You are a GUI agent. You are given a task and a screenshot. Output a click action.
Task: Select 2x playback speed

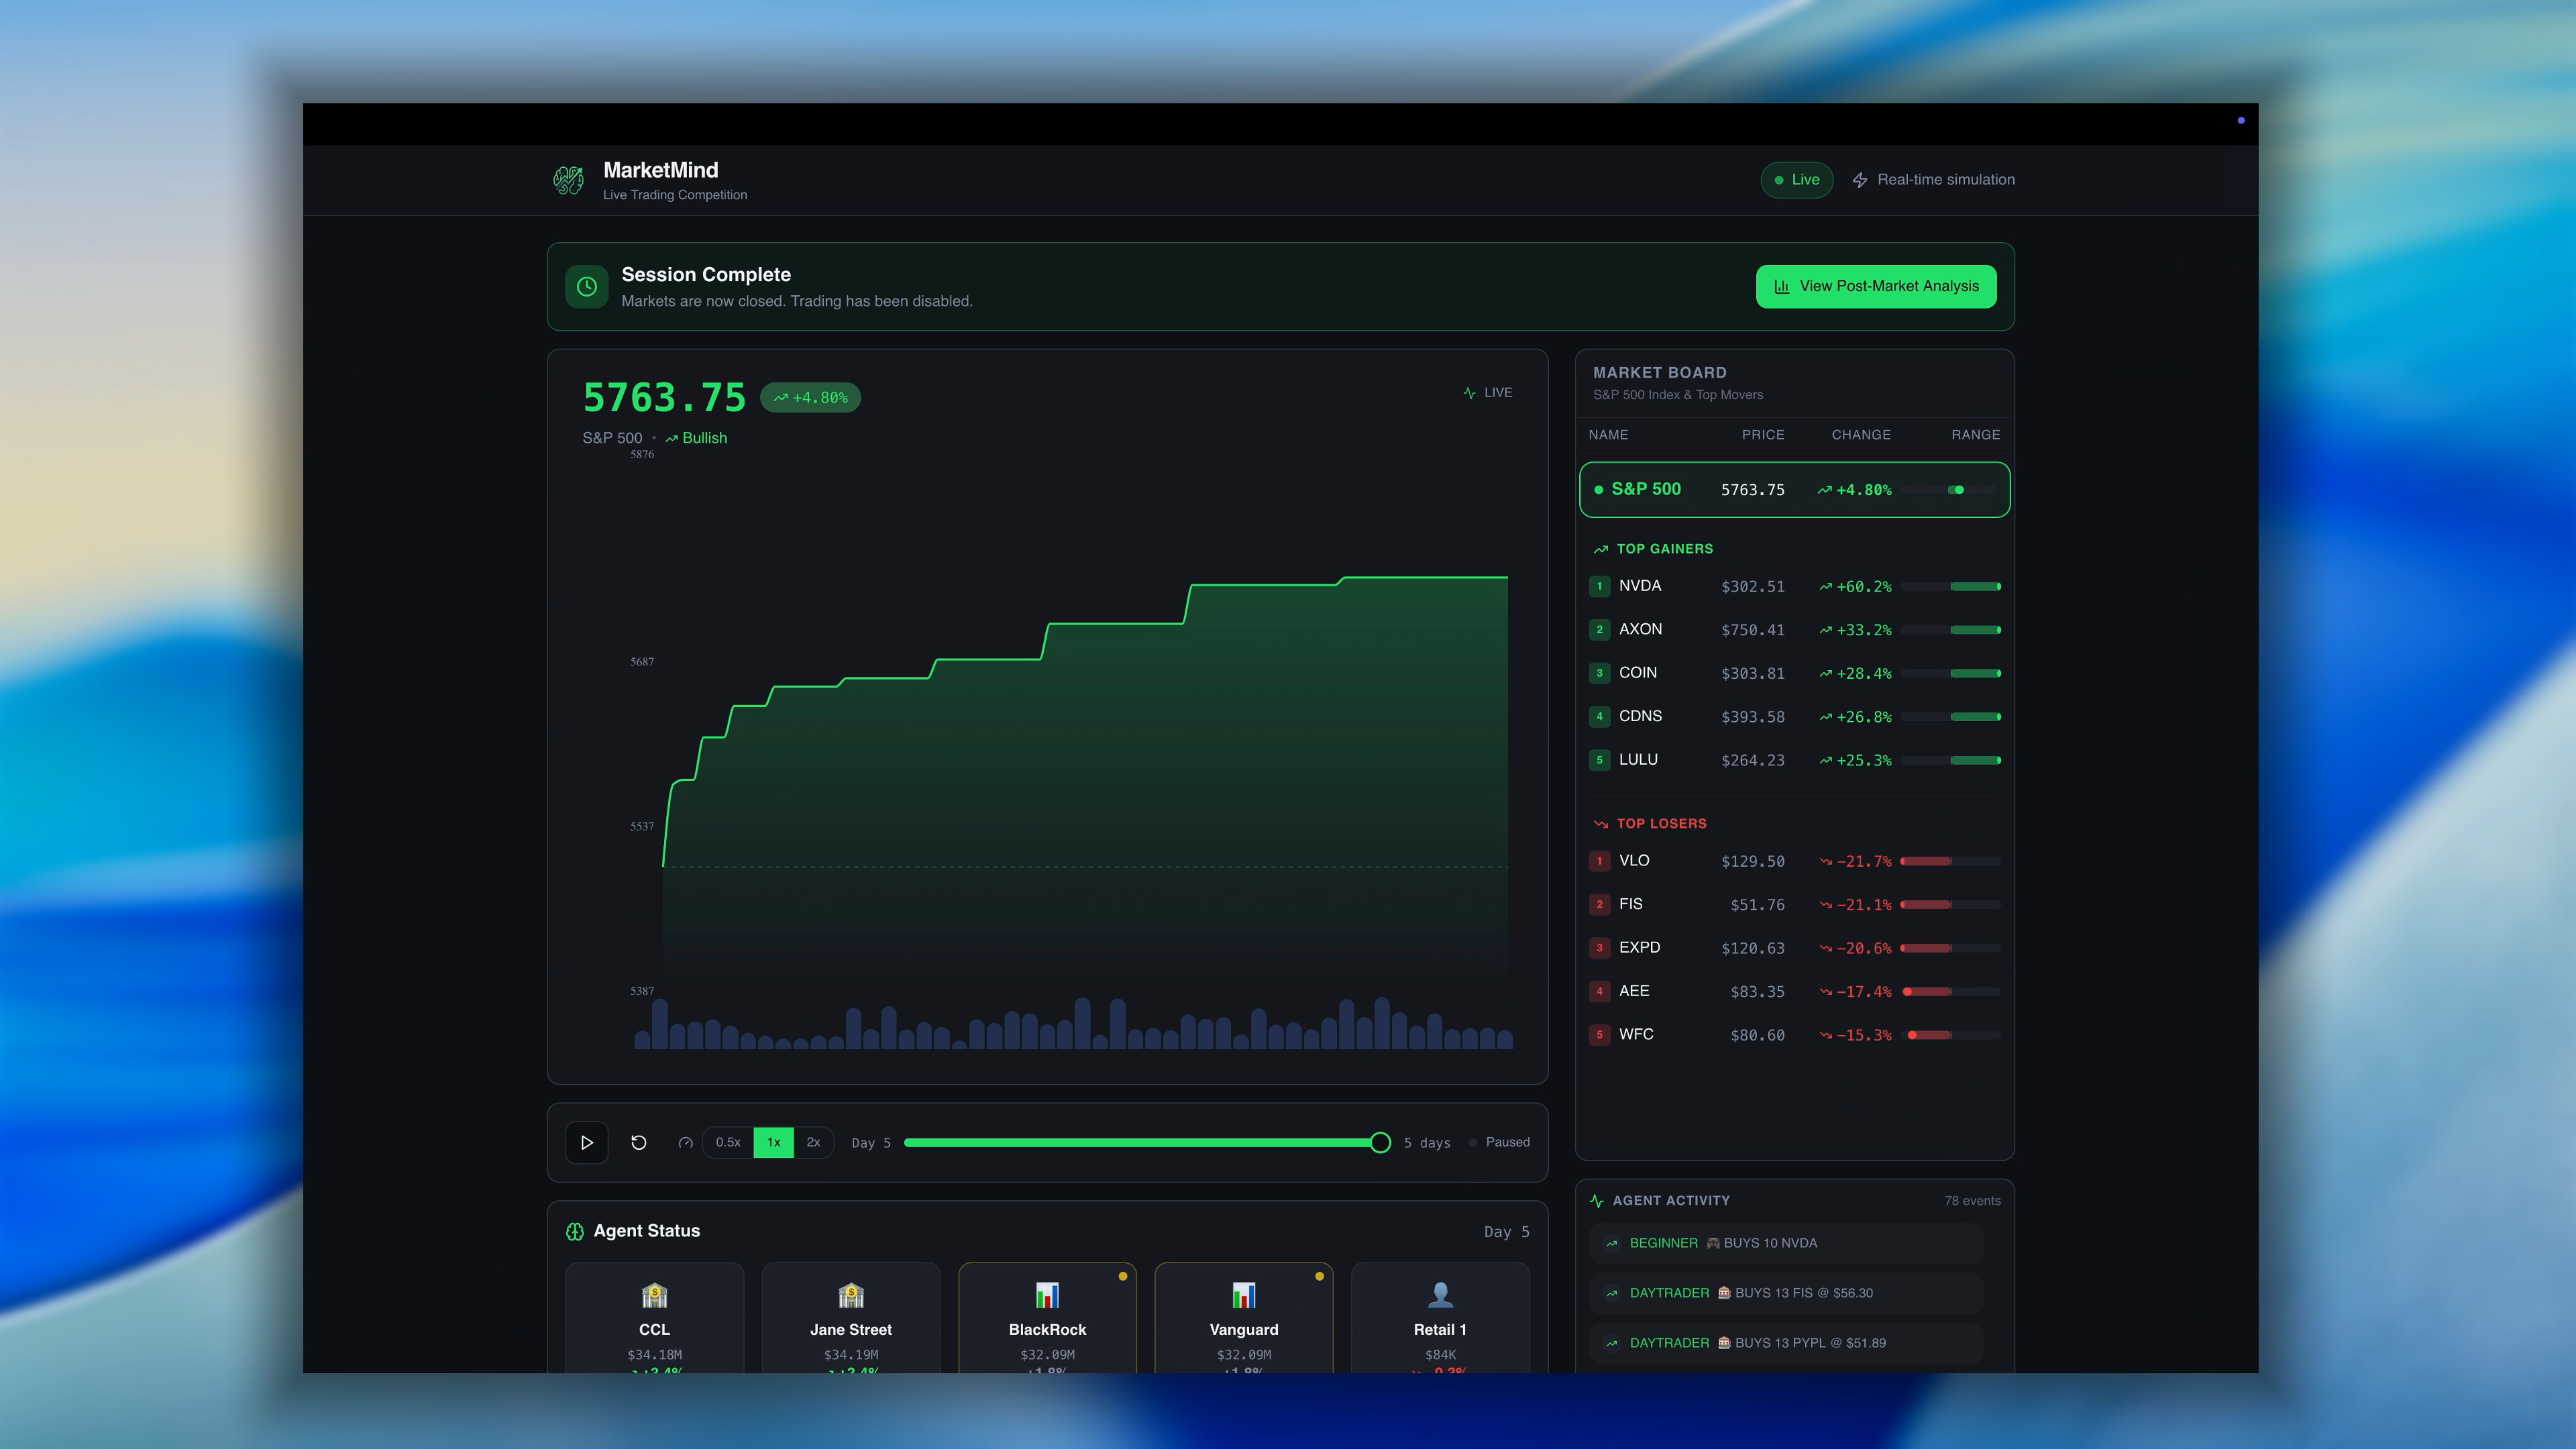[x=813, y=1142]
